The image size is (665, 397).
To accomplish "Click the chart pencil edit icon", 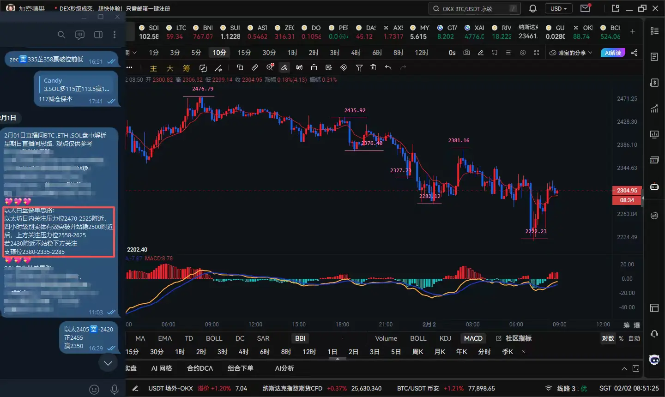I will tap(481, 53).
